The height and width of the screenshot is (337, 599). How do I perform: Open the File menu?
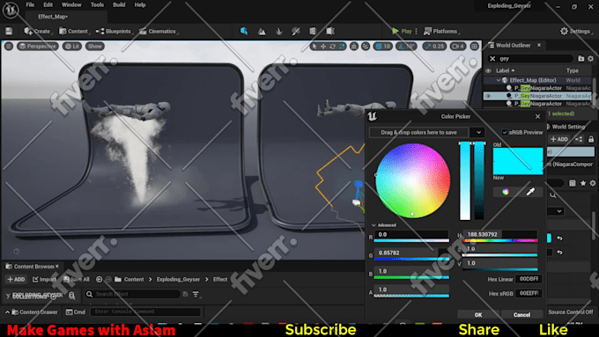[30, 5]
